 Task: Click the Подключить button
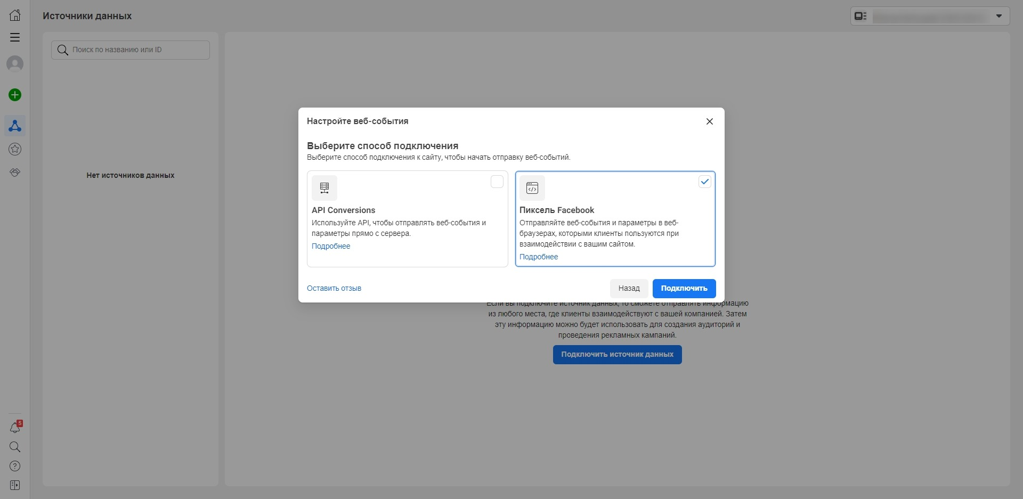point(684,288)
